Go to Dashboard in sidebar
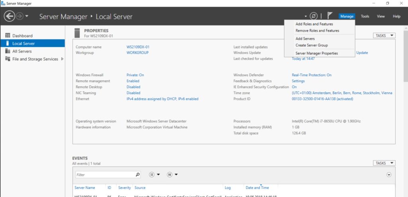Screen dimensions: 408x197 22,36
